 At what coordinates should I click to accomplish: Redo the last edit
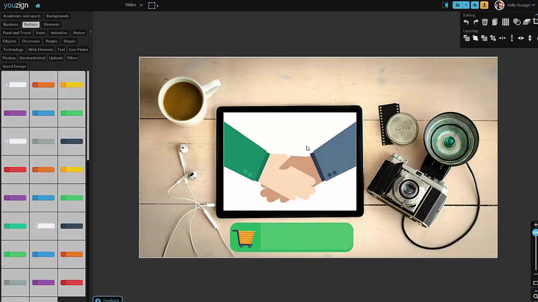point(476,22)
